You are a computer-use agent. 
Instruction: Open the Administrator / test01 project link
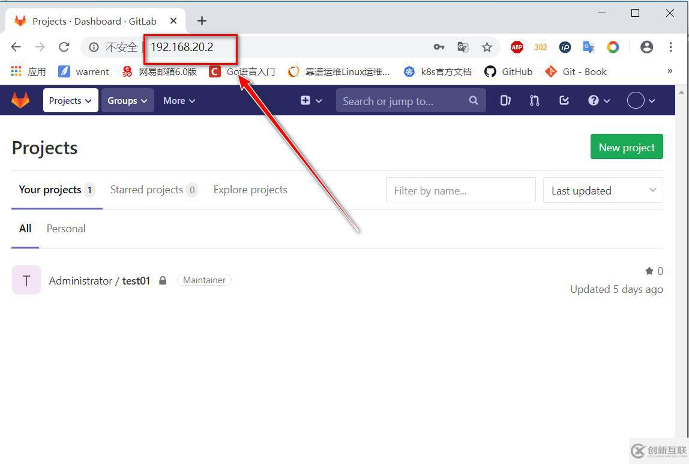99,281
